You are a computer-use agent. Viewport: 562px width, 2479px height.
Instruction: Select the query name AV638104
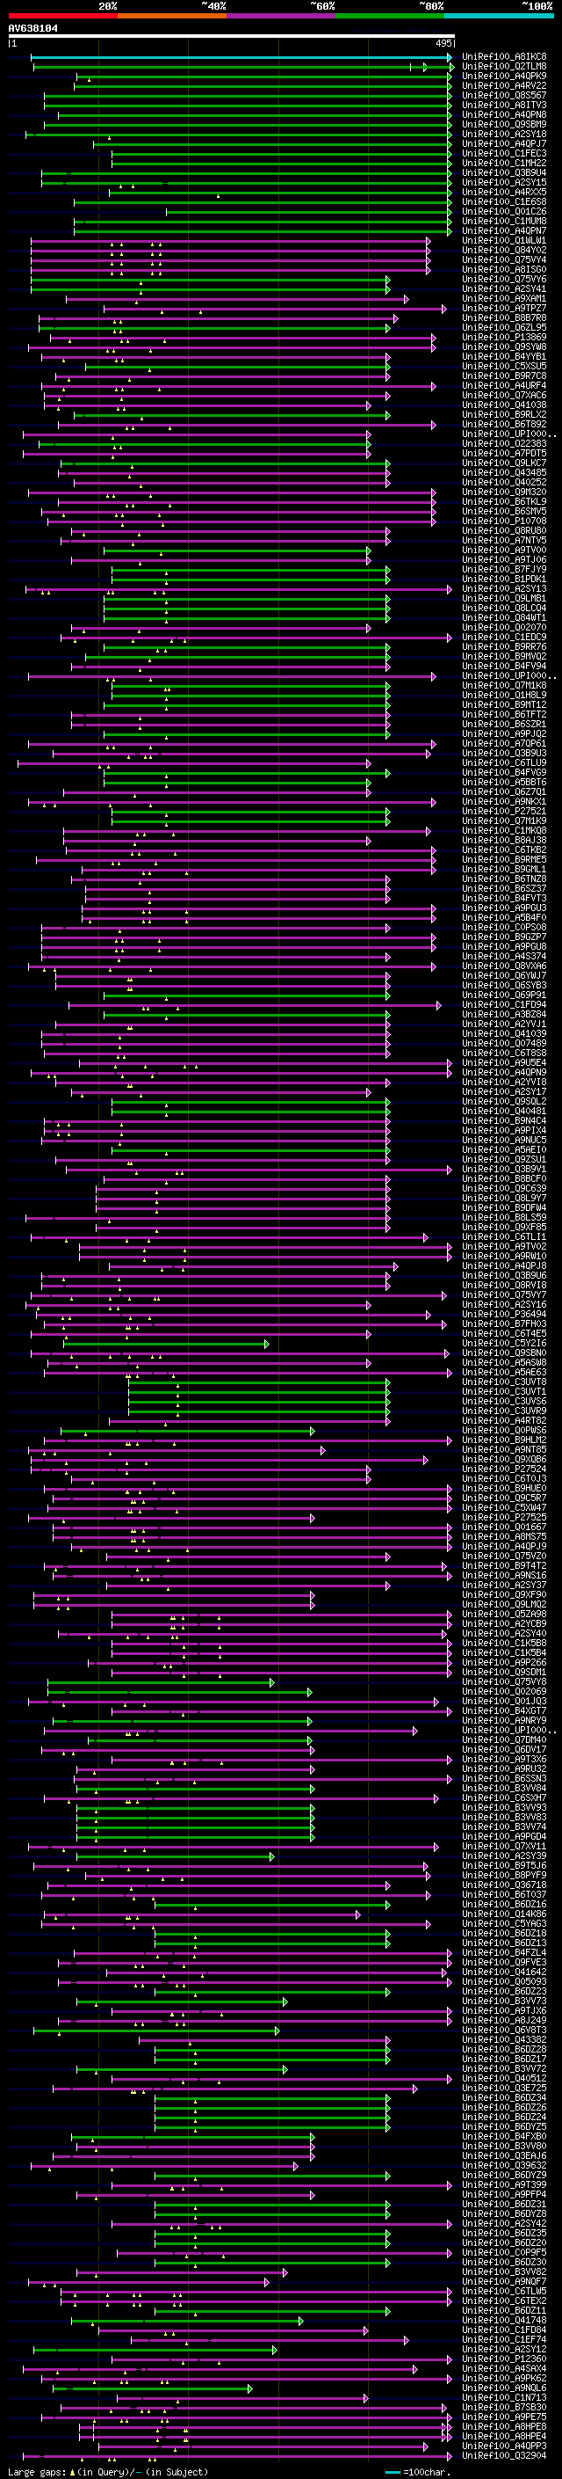(32, 29)
